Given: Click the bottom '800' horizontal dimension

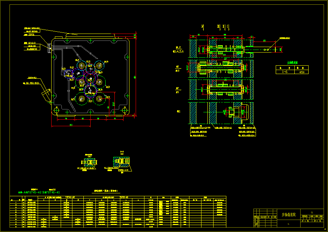Looking at the screenshot, I should (x=71, y=125).
